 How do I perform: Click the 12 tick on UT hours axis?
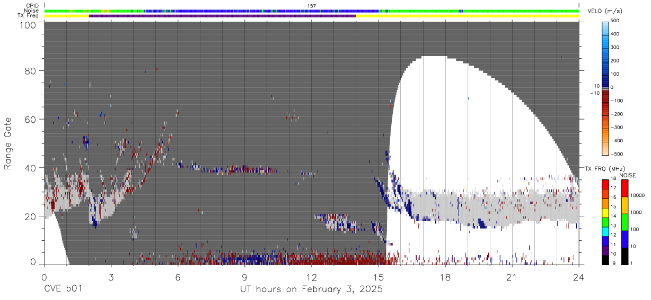tap(311, 278)
